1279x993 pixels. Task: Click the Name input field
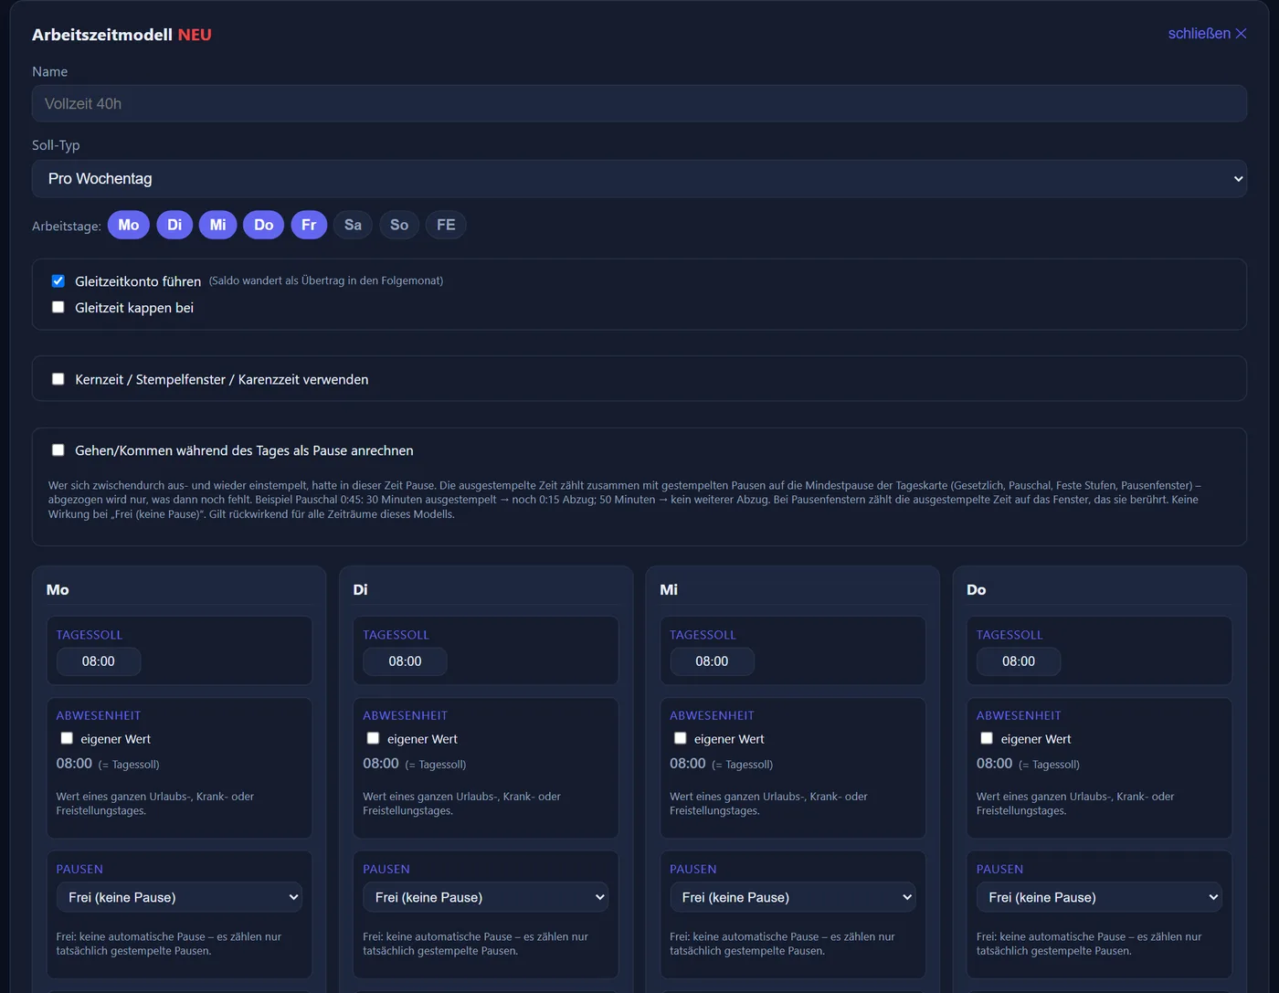639,103
